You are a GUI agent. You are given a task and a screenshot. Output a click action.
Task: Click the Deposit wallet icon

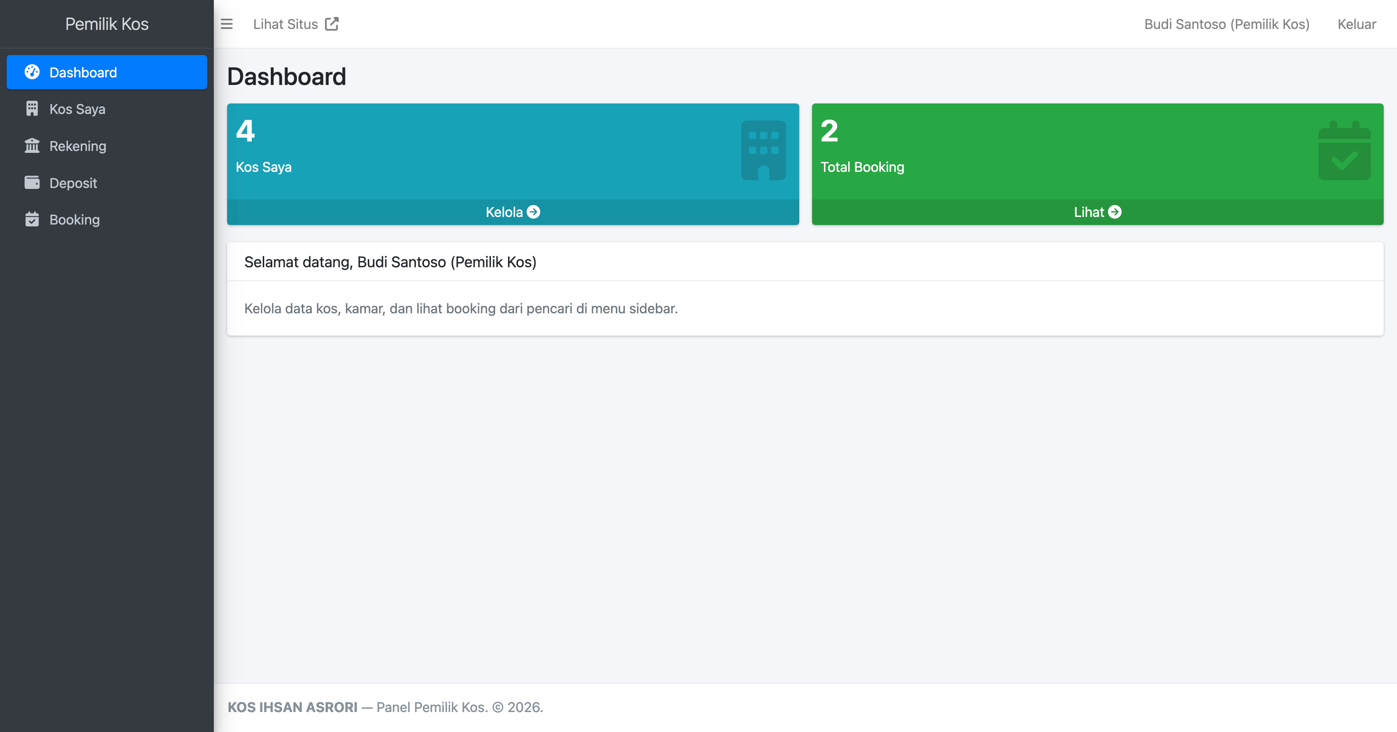[x=32, y=183]
